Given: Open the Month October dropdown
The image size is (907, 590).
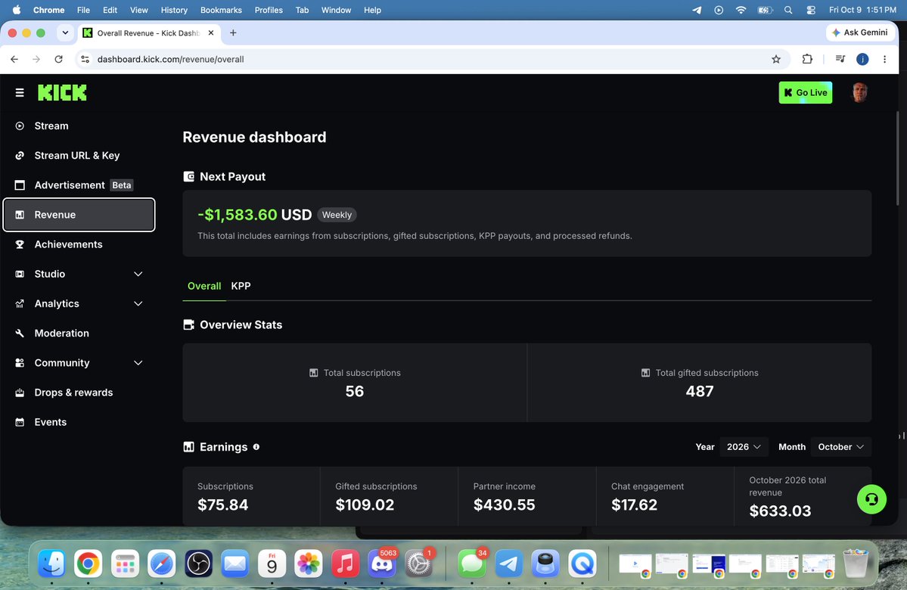Looking at the screenshot, I should [841, 446].
